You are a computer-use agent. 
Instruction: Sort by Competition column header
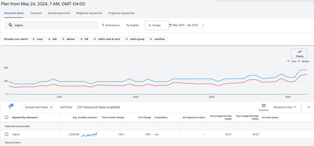161,118
